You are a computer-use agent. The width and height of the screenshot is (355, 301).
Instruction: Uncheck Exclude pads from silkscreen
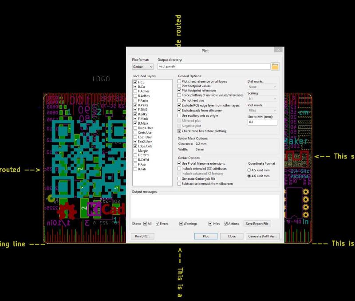pos(179,111)
